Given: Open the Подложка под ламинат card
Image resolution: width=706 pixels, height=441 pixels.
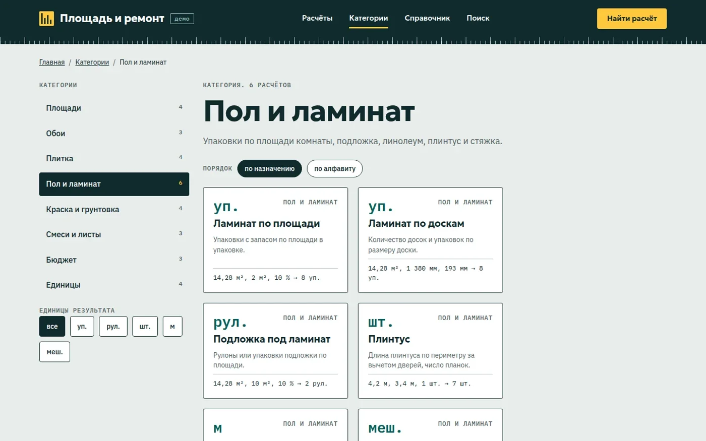Looking at the screenshot, I should [275, 351].
